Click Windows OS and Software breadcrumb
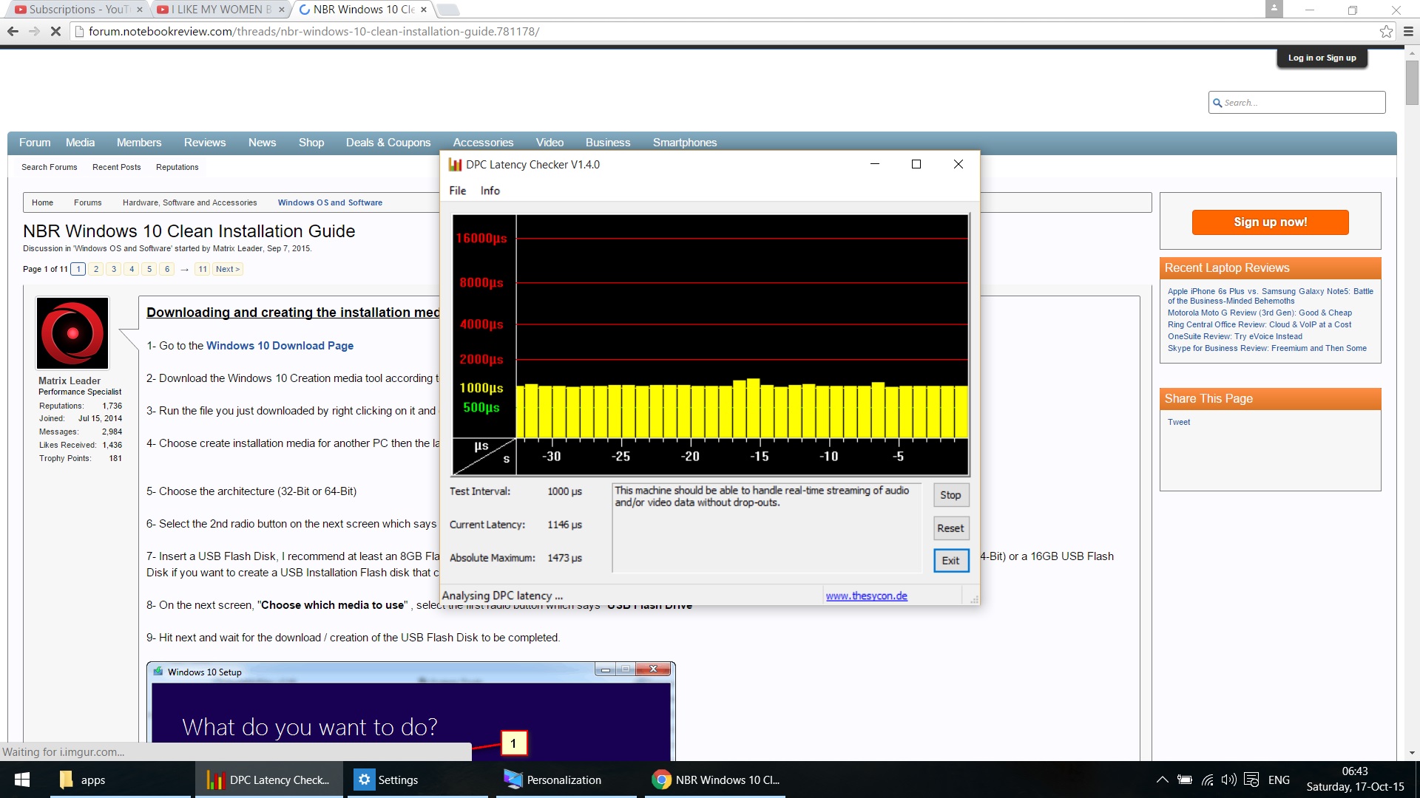 click(330, 202)
